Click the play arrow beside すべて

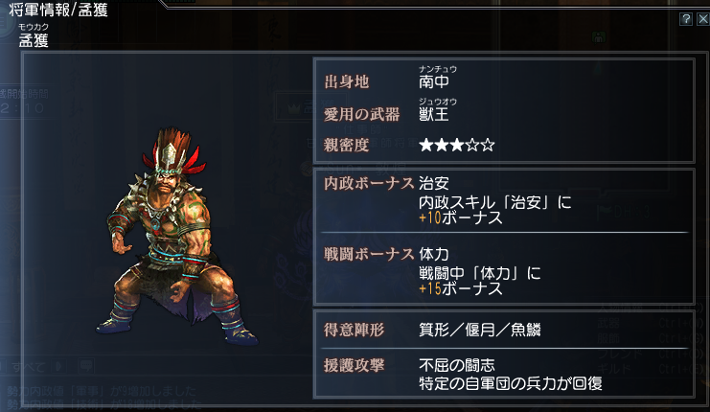click(58, 366)
